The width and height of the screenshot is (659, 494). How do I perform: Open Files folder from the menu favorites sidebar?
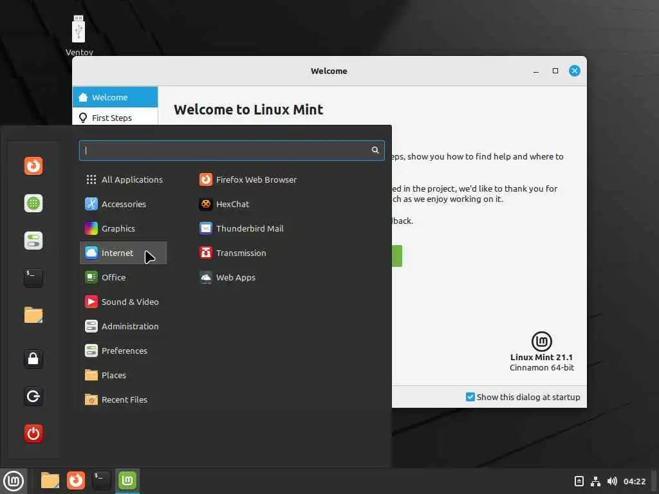(x=33, y=315)
